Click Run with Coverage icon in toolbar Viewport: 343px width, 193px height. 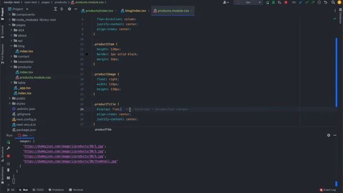(x=279, y=2)
